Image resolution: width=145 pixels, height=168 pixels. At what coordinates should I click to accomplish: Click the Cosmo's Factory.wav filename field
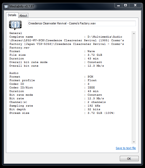(x=82, y=23)
